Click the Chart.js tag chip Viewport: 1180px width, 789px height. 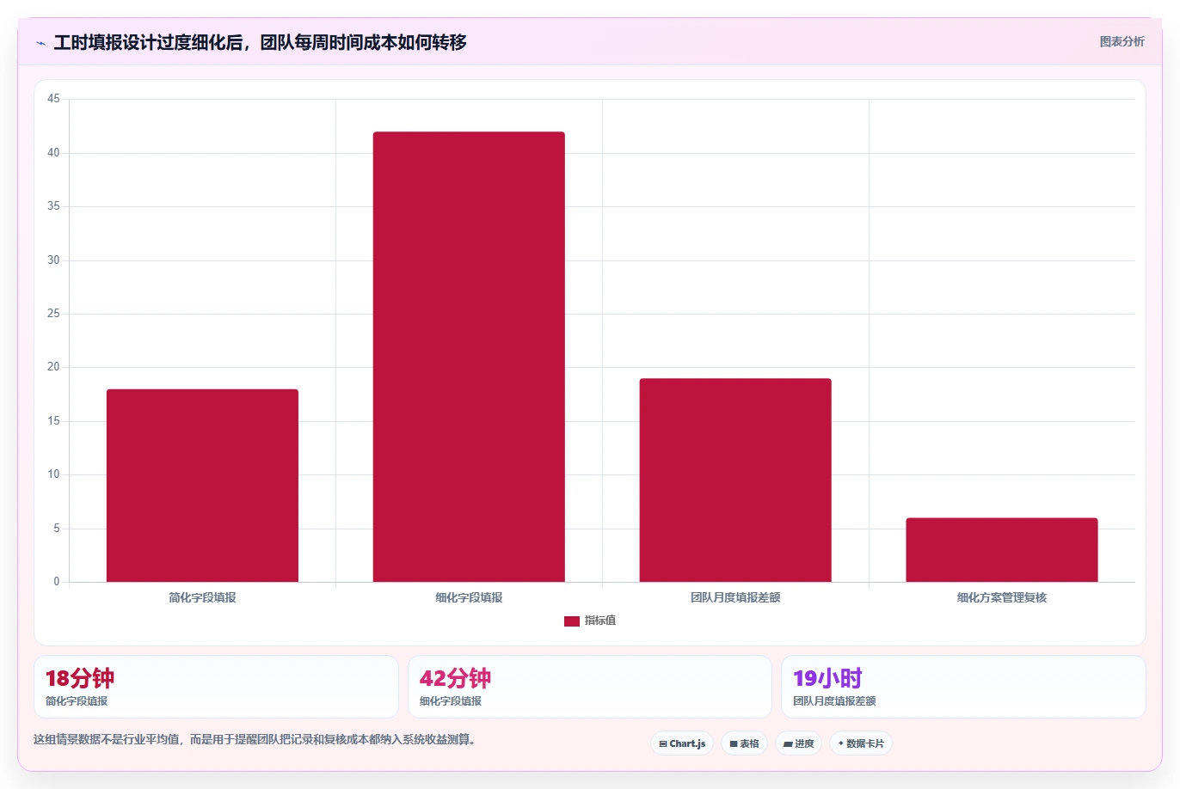click(682, 743)
